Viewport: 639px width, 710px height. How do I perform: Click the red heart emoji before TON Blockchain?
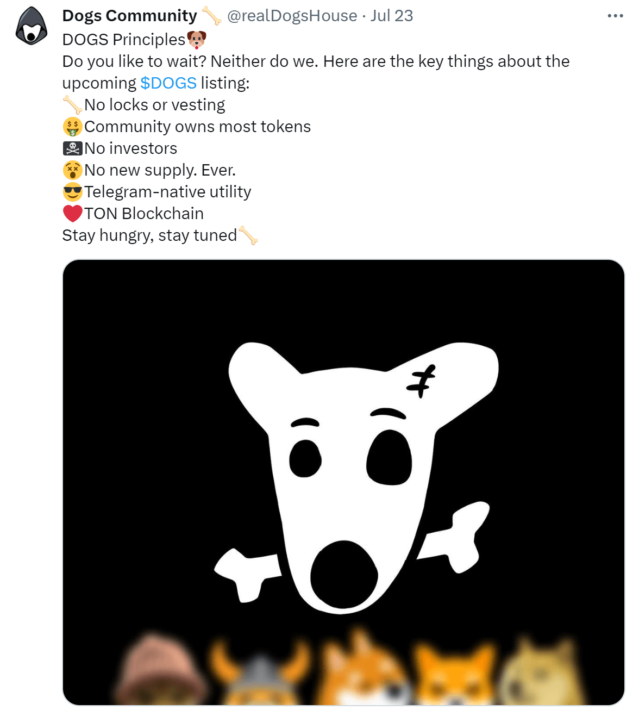(x=72, y=213)
